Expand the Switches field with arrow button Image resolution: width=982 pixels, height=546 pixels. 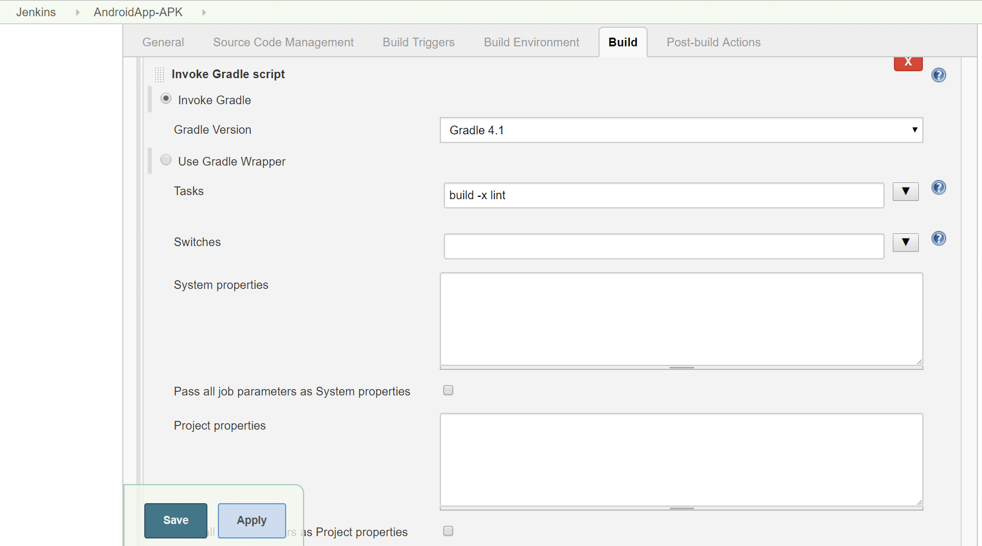pyautogui.click(x=906, y=243)
